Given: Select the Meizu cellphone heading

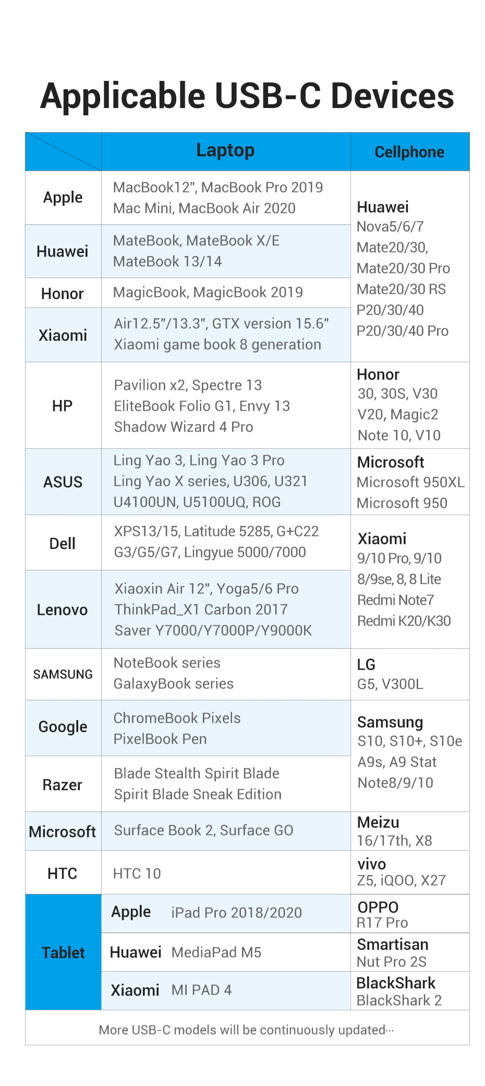Looking at the screenshot, I should coord(378,822).
